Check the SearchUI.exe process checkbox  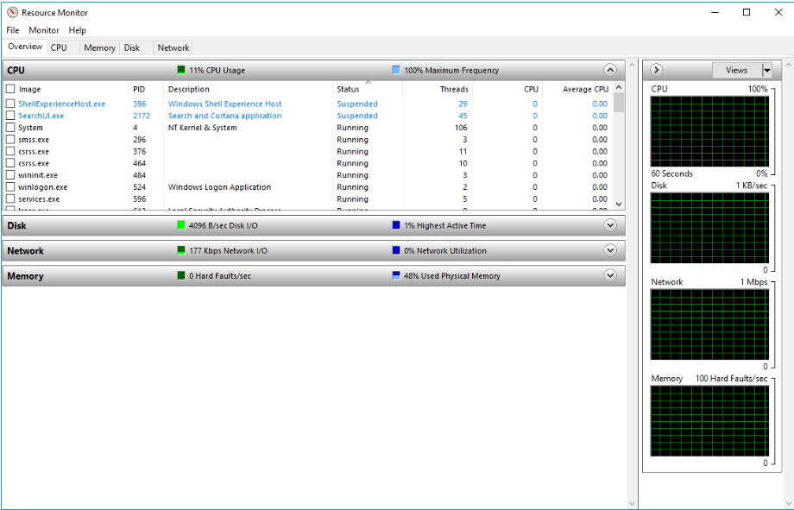(11, 115)
